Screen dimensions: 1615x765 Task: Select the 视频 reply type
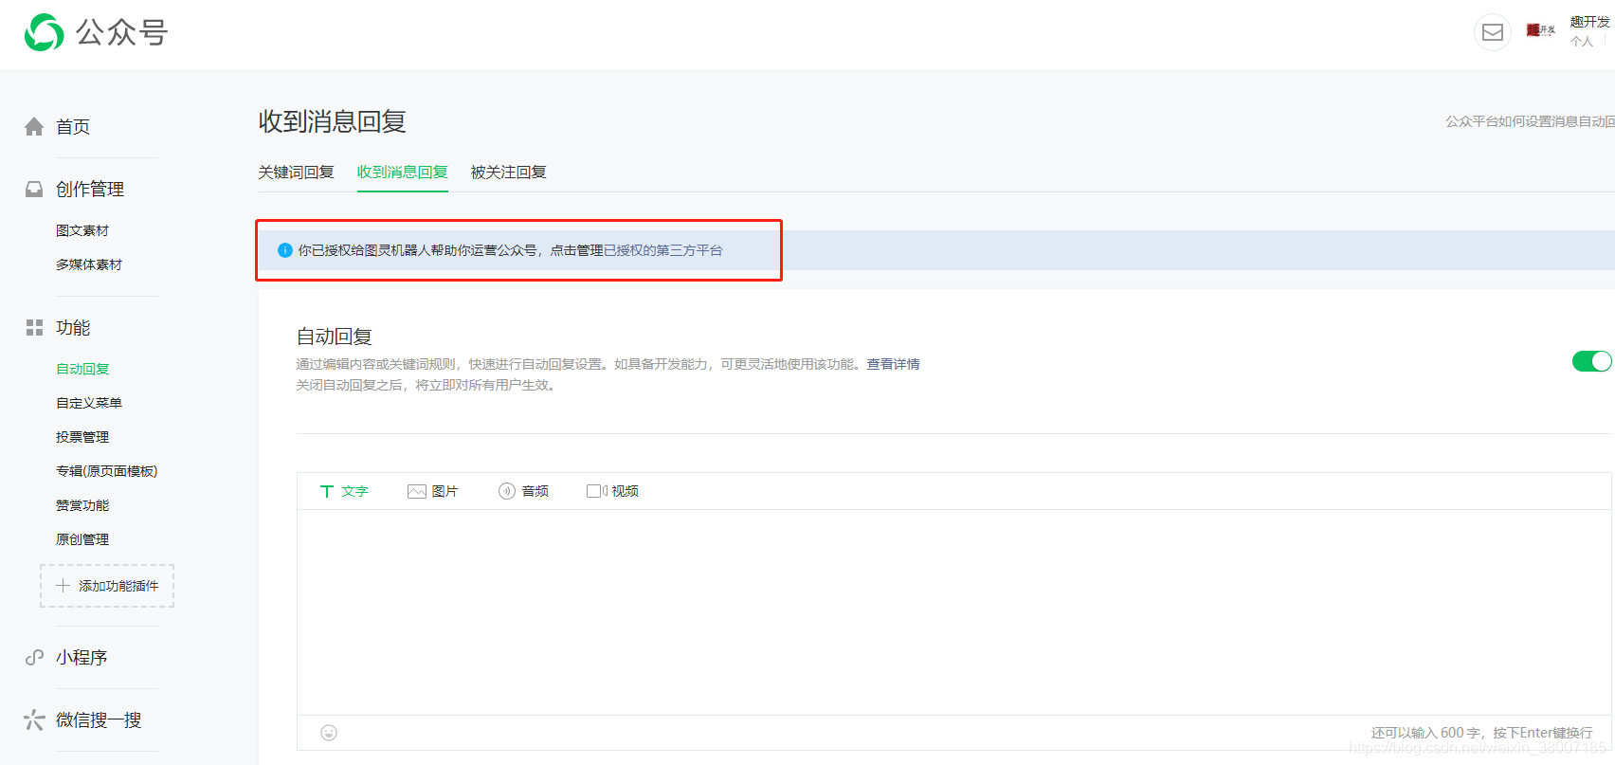[x=612, y=491]
